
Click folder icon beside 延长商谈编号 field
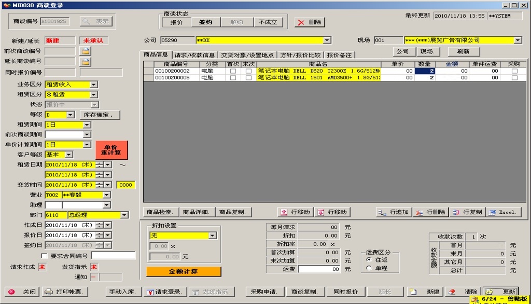86,62
